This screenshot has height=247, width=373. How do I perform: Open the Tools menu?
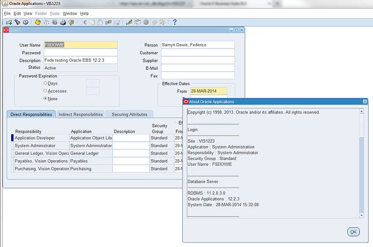pos(54,13)
